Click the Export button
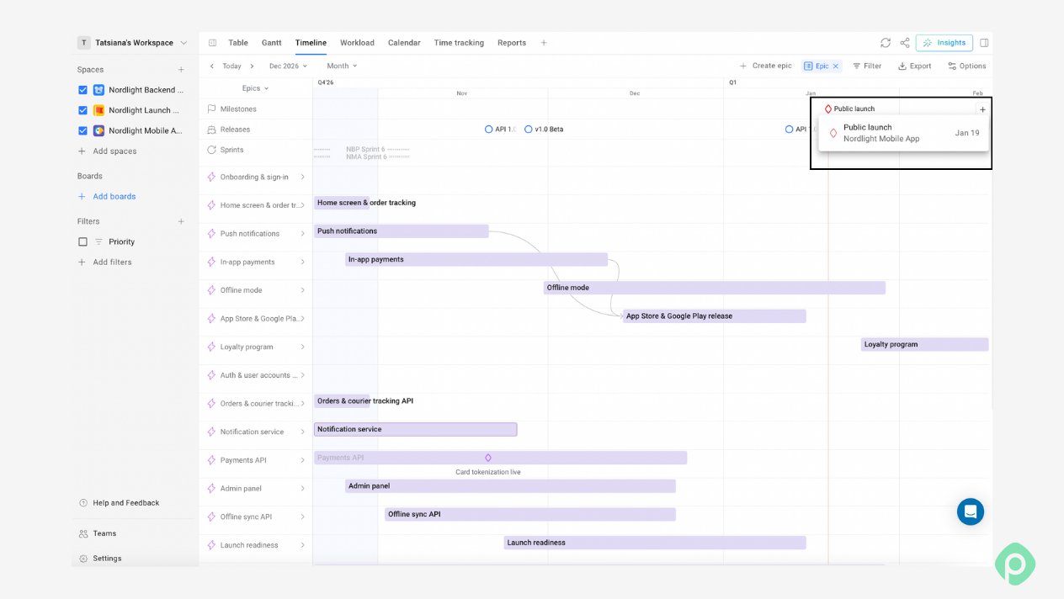 pyautogui.click(x=914, y=66)
